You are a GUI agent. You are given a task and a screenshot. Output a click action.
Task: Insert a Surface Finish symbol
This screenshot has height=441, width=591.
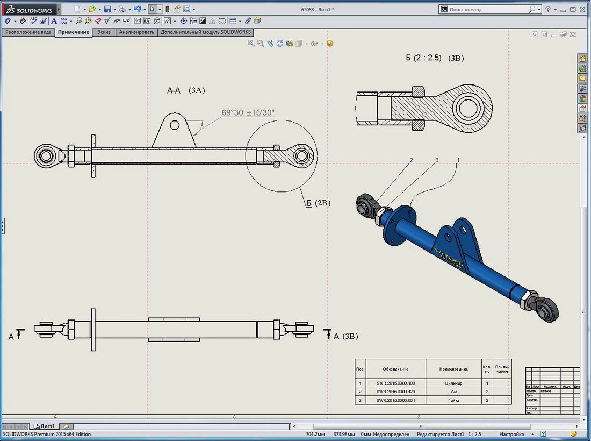pyautogui.click(x=108, y=21)
